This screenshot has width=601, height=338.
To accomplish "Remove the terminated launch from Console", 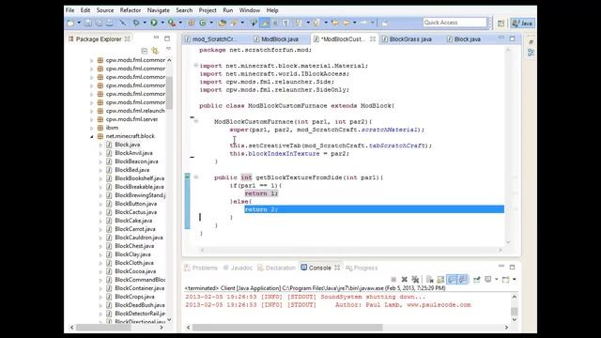I will click(x=404, y=280).
